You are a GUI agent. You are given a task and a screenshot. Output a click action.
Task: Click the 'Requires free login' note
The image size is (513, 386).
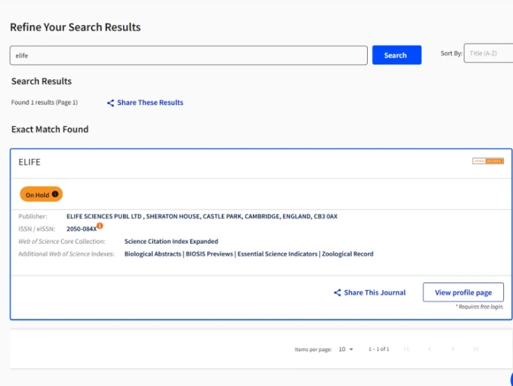(x=480, y=307)
